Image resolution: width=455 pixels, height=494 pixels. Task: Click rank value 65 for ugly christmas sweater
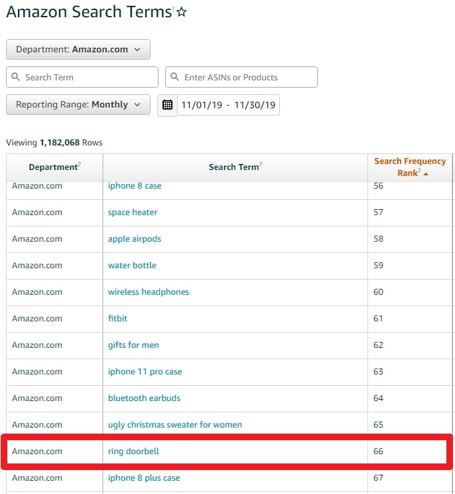[378, 425]
